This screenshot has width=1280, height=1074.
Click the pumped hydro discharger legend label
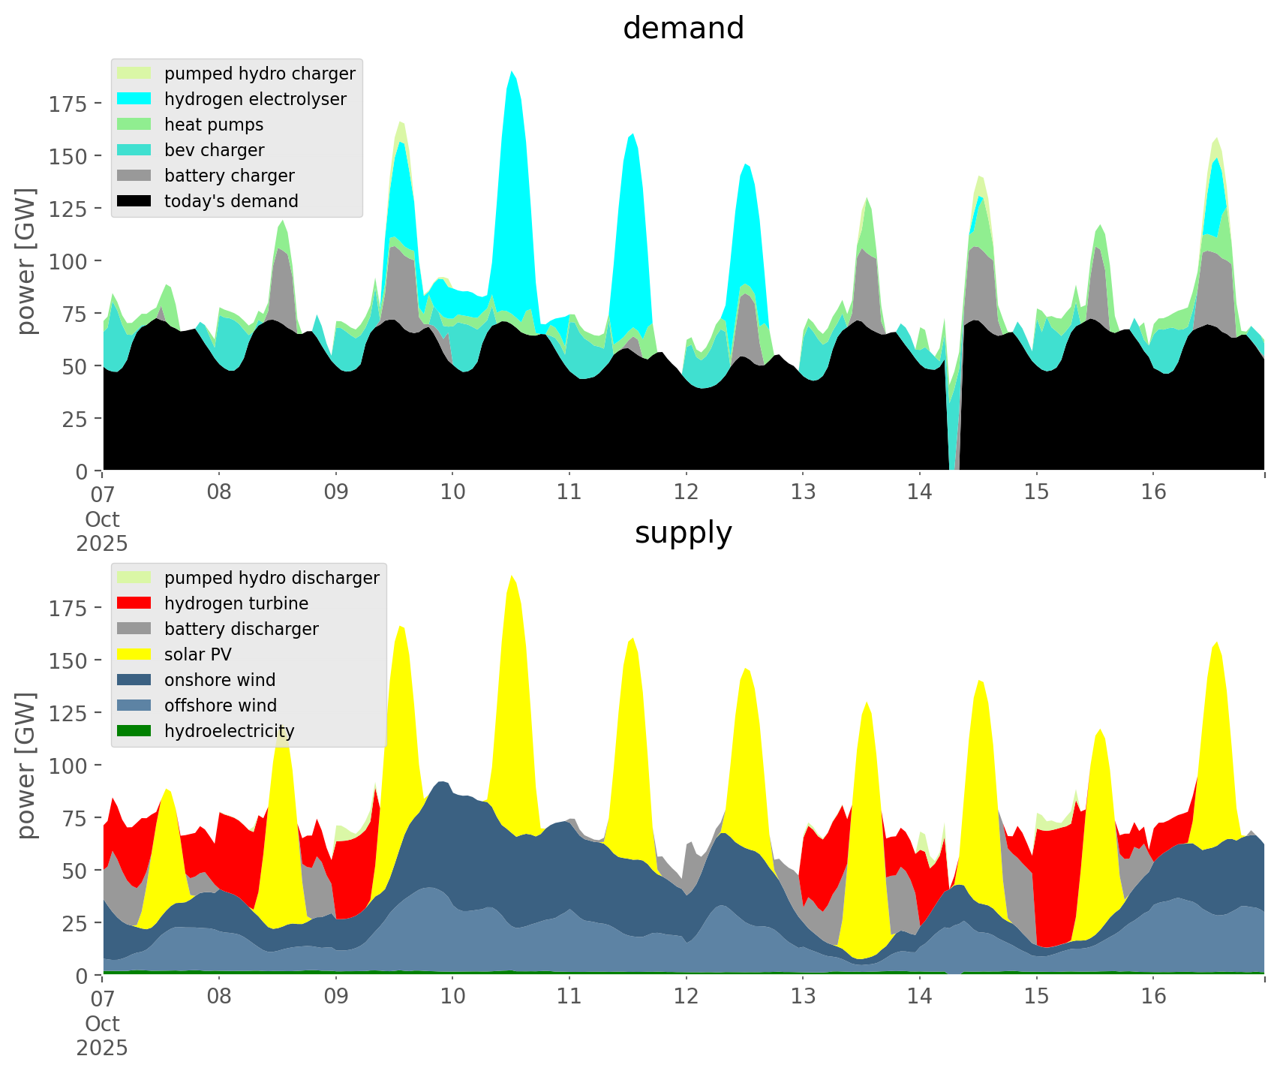(x=272, y=578)
